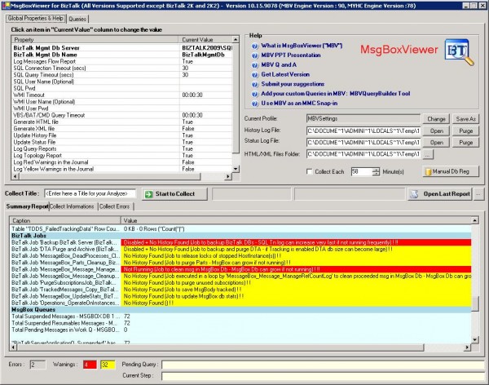Screen dimensions: 489x385
Task: Increase the Collect Each minutes value
Action: [376, 170]
